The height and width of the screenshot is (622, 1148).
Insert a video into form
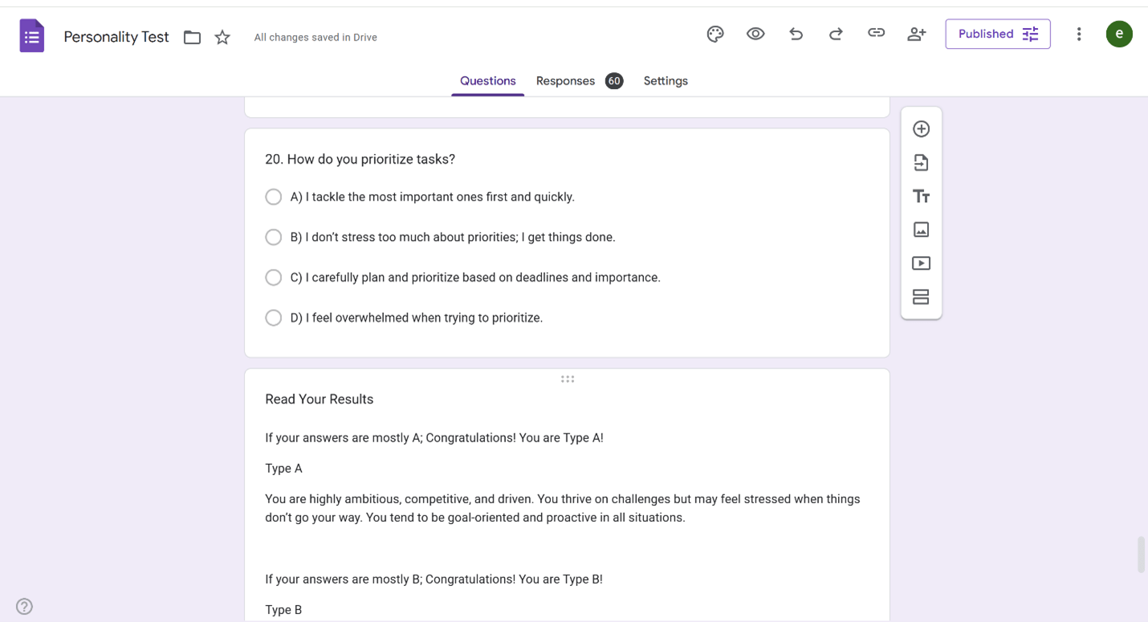coord(921,263)
